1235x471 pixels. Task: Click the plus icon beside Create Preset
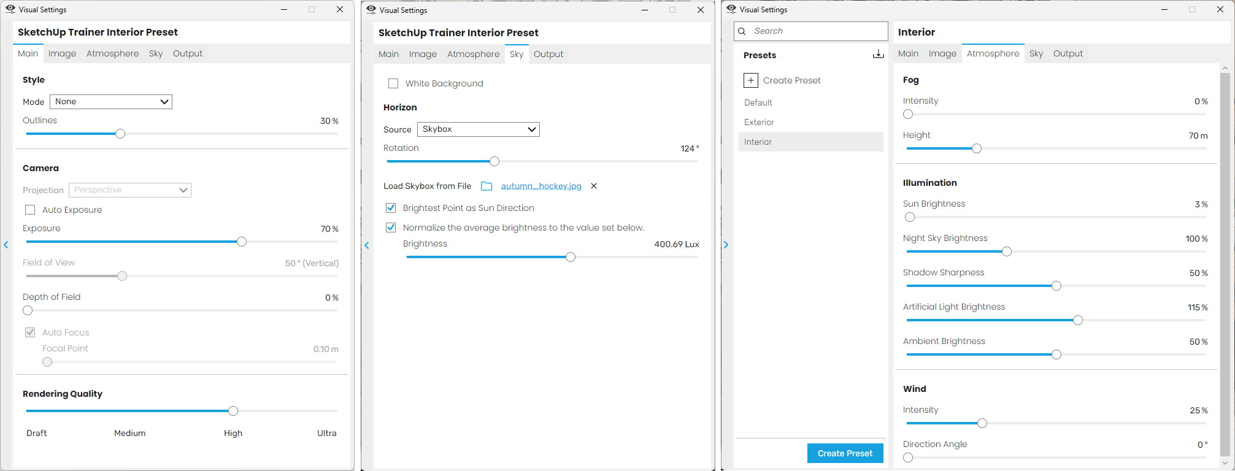pos(751,80)
